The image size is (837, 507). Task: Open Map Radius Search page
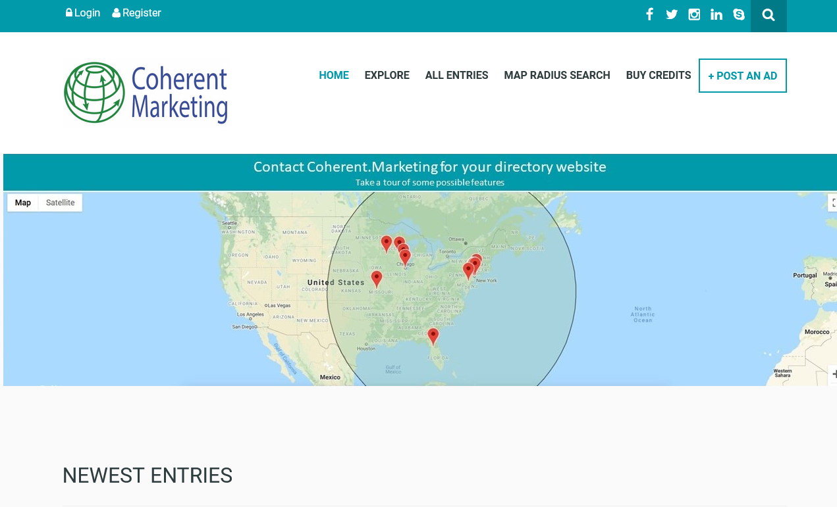click(556, 76)
